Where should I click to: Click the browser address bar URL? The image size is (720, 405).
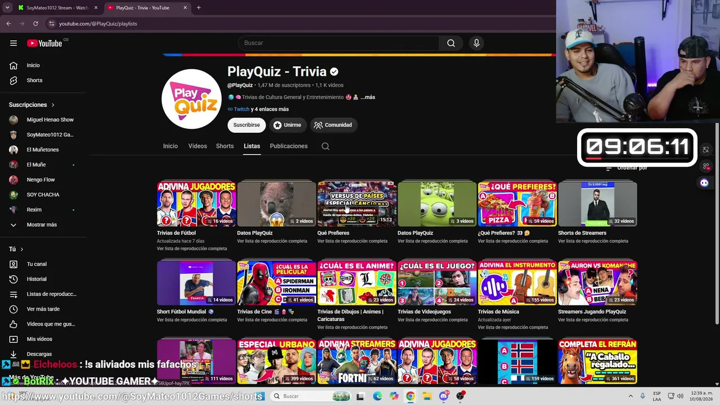click(98, 24)
